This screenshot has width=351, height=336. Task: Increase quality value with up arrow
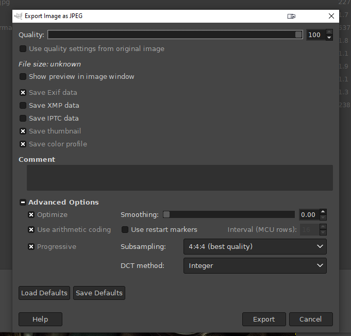click(329, 32)
